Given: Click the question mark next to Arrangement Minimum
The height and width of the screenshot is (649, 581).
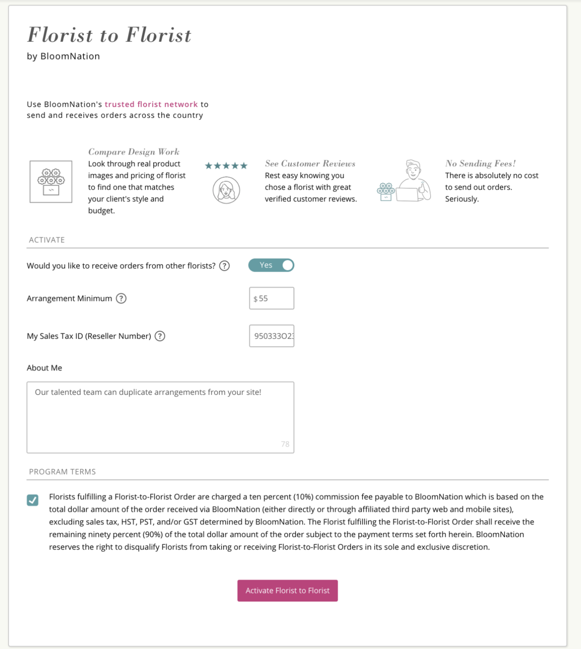Looking at the screenshot, I should (x=122, y=298).
